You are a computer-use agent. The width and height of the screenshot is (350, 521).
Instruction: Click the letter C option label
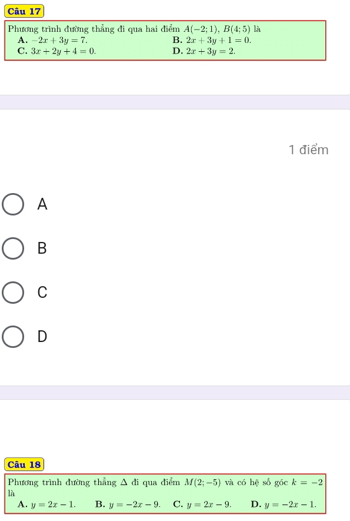tap(42, 293)
